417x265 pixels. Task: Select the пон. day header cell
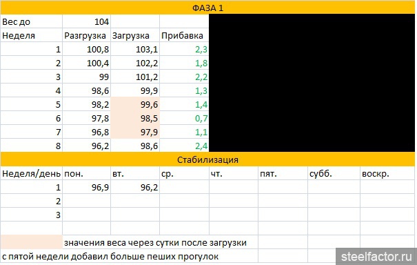(x=86, y=174)
